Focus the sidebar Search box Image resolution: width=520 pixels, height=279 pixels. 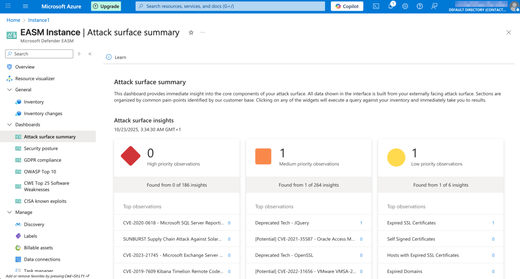point(39,54)
